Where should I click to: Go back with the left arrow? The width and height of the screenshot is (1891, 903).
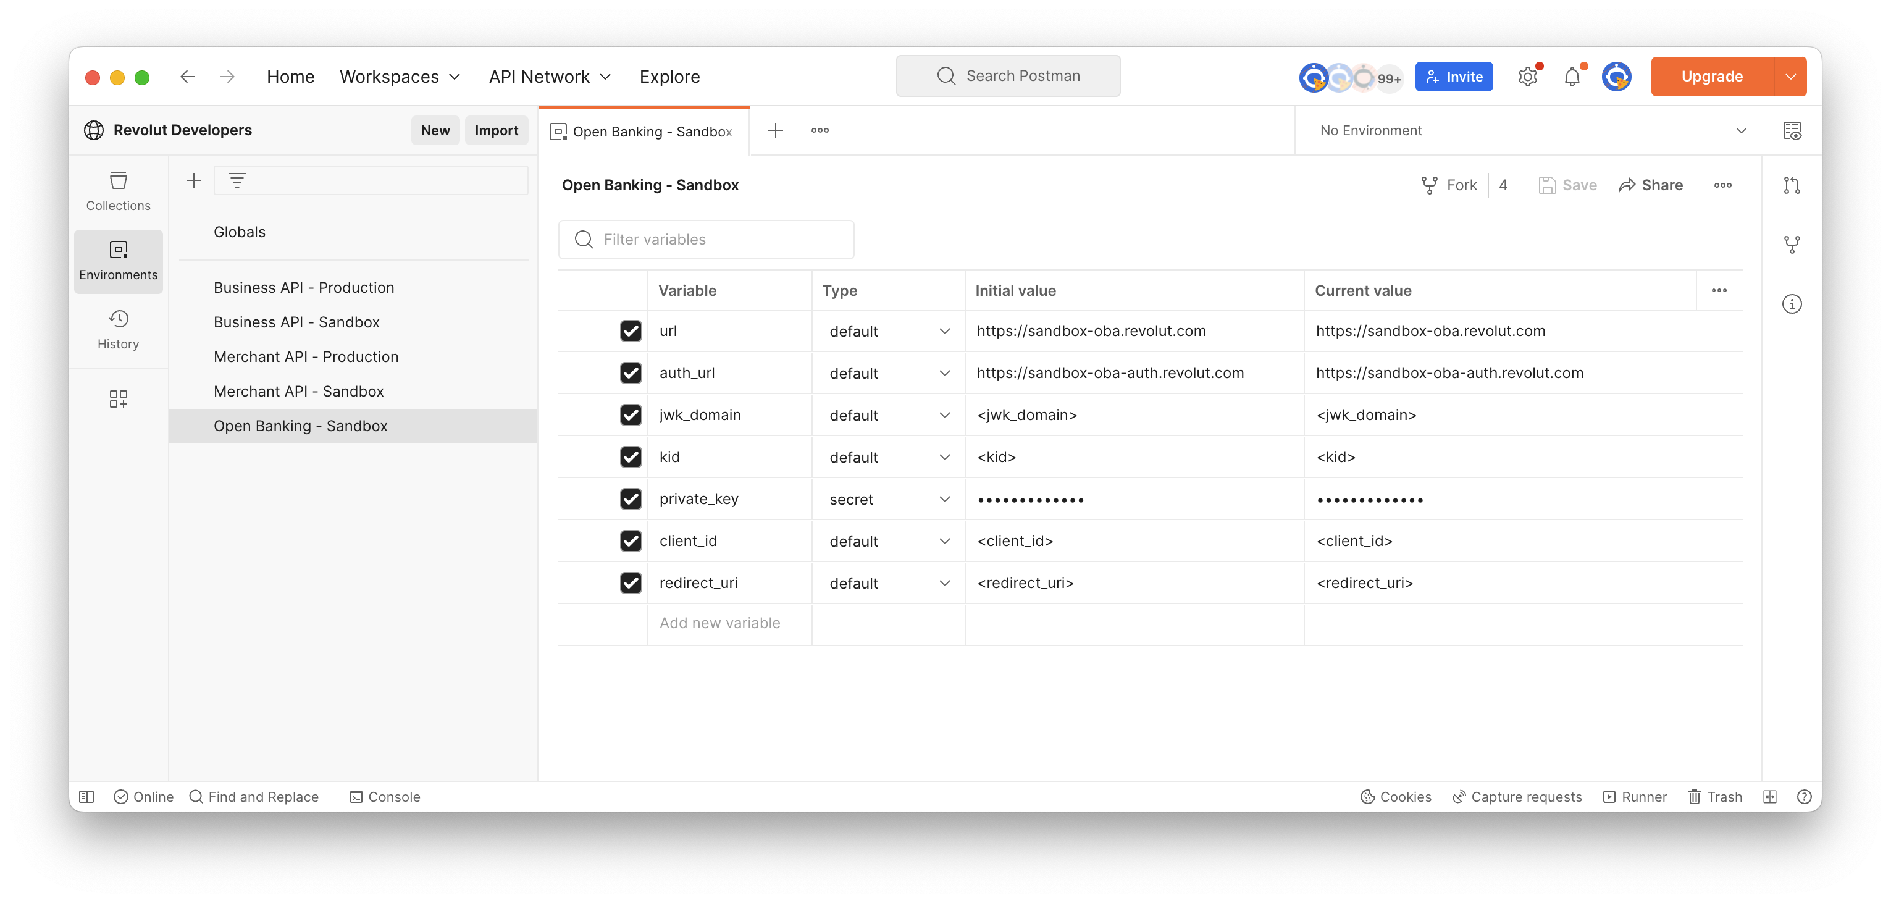click(188, 77)
